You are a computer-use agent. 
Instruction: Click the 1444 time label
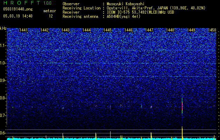tap(87, 30)
